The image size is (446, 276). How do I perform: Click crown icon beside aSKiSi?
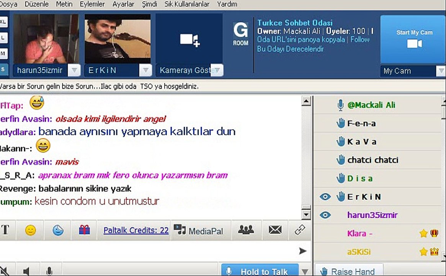coord(435,251)
